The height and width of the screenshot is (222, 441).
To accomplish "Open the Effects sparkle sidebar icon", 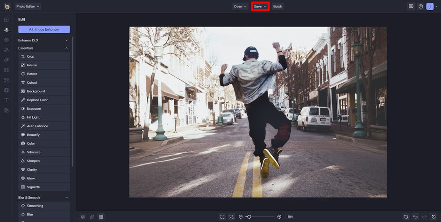I will click(7, 50).
